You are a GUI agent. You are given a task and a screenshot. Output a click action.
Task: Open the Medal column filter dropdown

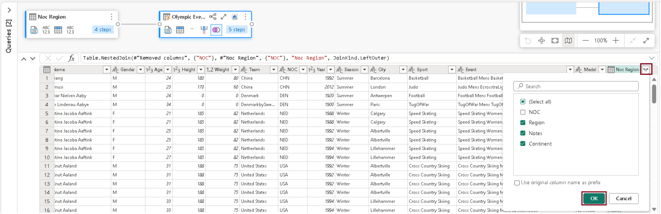tap(602, 69)
